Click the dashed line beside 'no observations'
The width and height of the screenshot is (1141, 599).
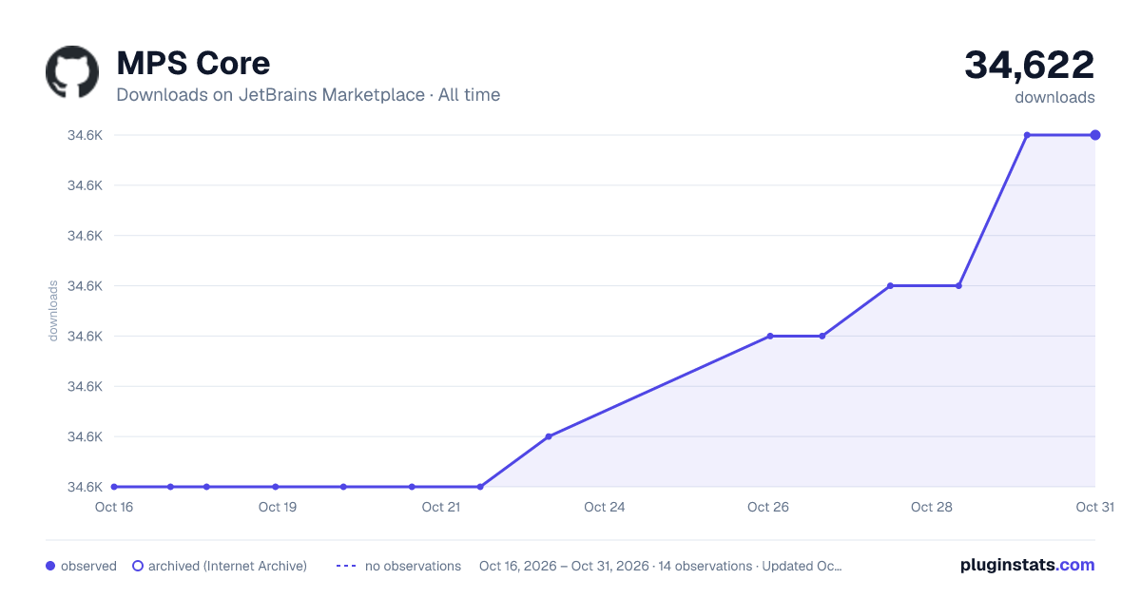[346, 566]
